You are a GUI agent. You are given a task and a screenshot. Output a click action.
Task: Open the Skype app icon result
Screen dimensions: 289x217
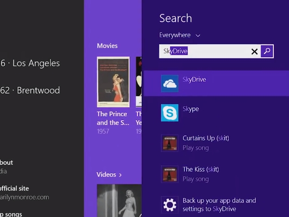point(170,113)
